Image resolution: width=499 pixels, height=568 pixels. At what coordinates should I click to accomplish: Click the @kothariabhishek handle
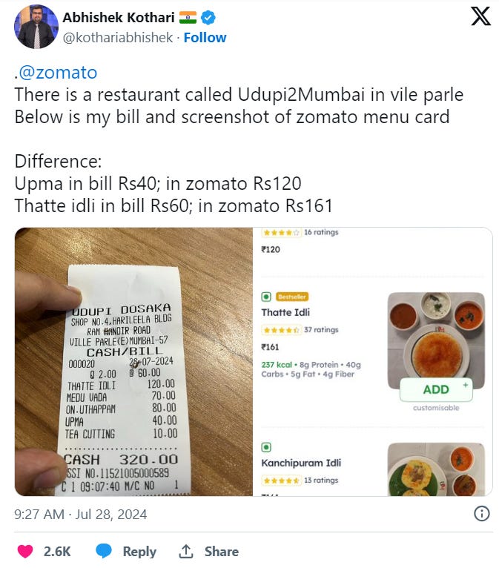118,38
